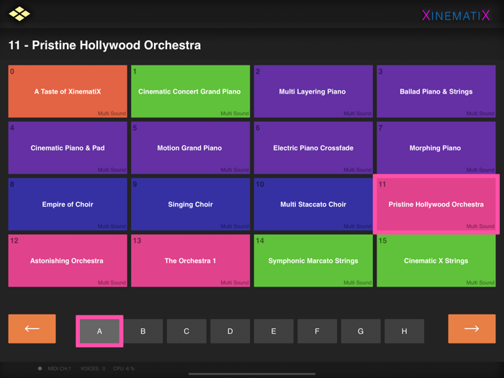The height and width of the screenshot is (378, 504).
Task: Choose The Orchestra 1 preset
Action: [190, 261]
